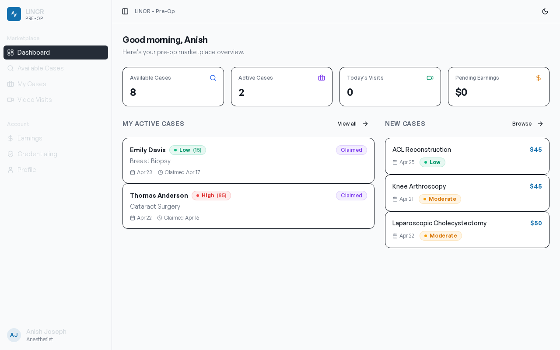
Task: Click the Profile person icon in sidebar
Action: pyautogui.click(x=10, y=170)
